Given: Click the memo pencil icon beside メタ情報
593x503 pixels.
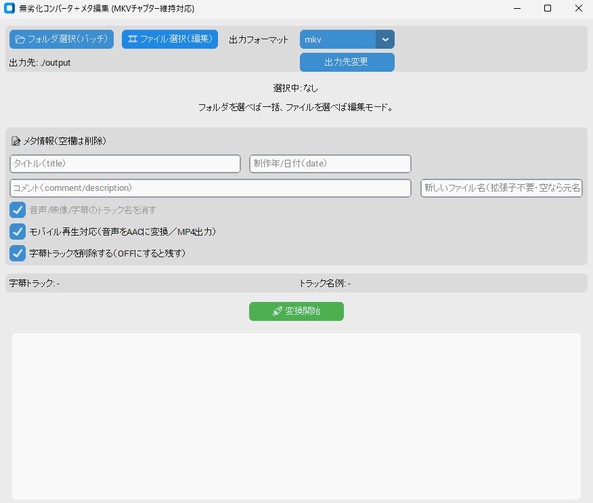Looking at the screenshot, I should coord(15,141).
